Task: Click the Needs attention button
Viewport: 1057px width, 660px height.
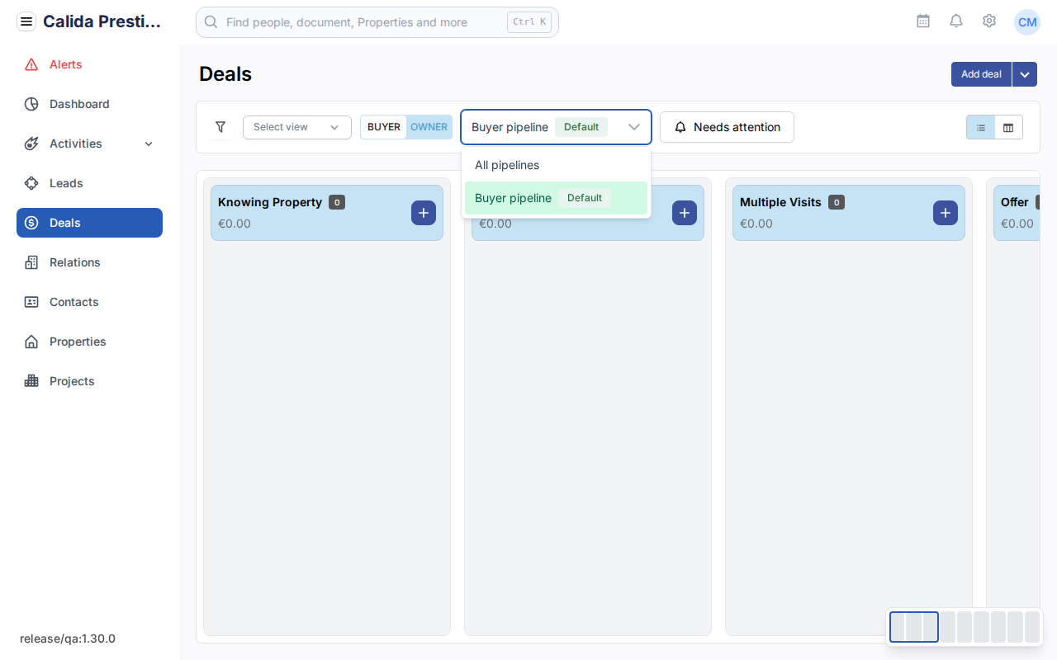Action: tap(727, 127)
